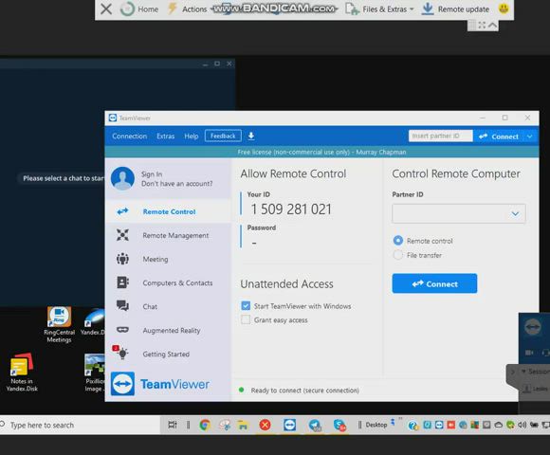Click the red X app in taskbar
The height and width of the screenshot is (455, 550).
click(265, 425)
